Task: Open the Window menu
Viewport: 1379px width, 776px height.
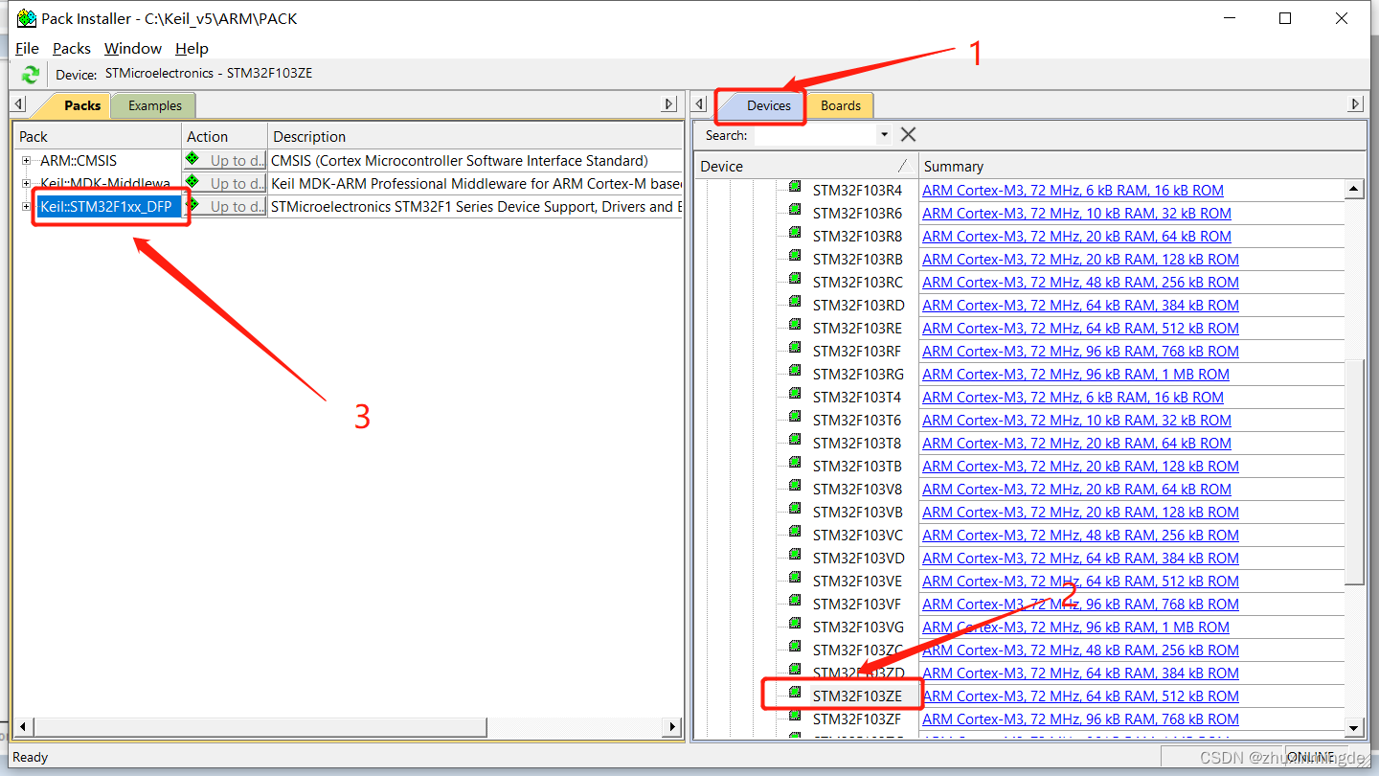Action: pyautogui.click(x=133, y=48)
